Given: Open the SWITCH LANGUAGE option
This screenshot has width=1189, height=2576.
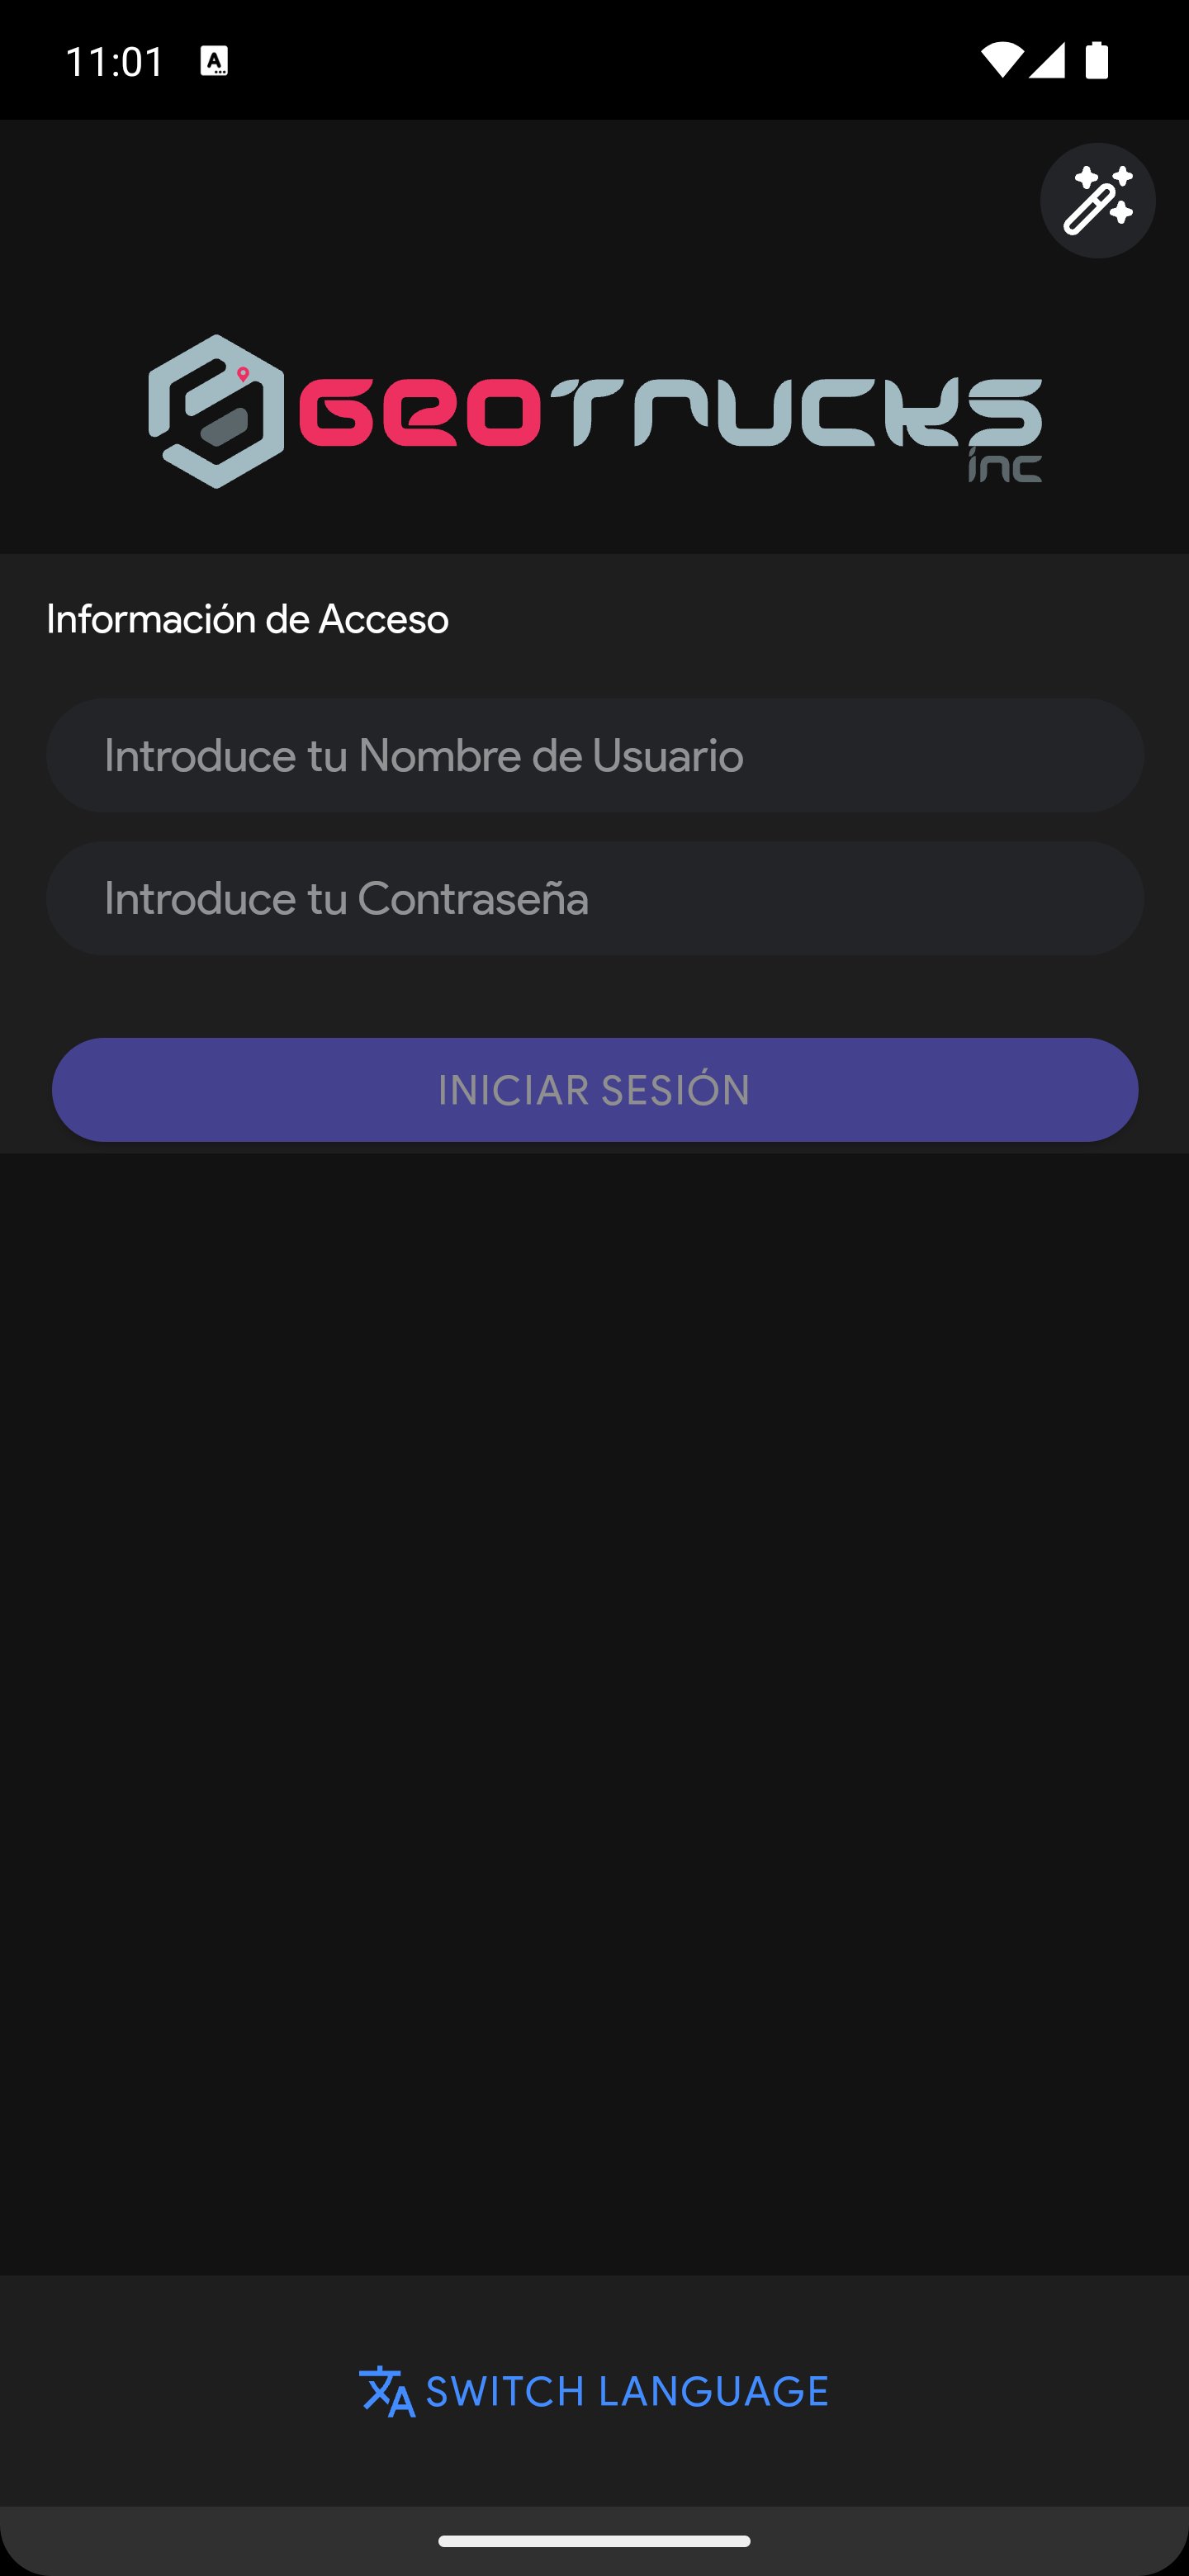Looking at the screenshot, I should [x=594, y=2392].
